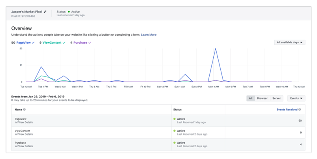Click the chart icon under ViewContent row
The height and width of the screenshot is (159, 317).
[16, 134]
